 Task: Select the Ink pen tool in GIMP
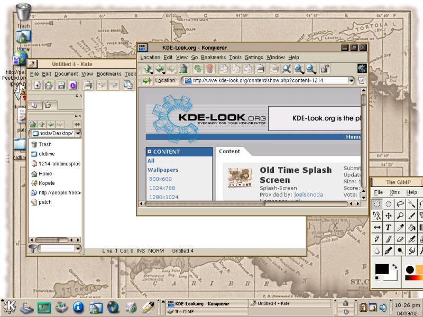click(389, 250)
